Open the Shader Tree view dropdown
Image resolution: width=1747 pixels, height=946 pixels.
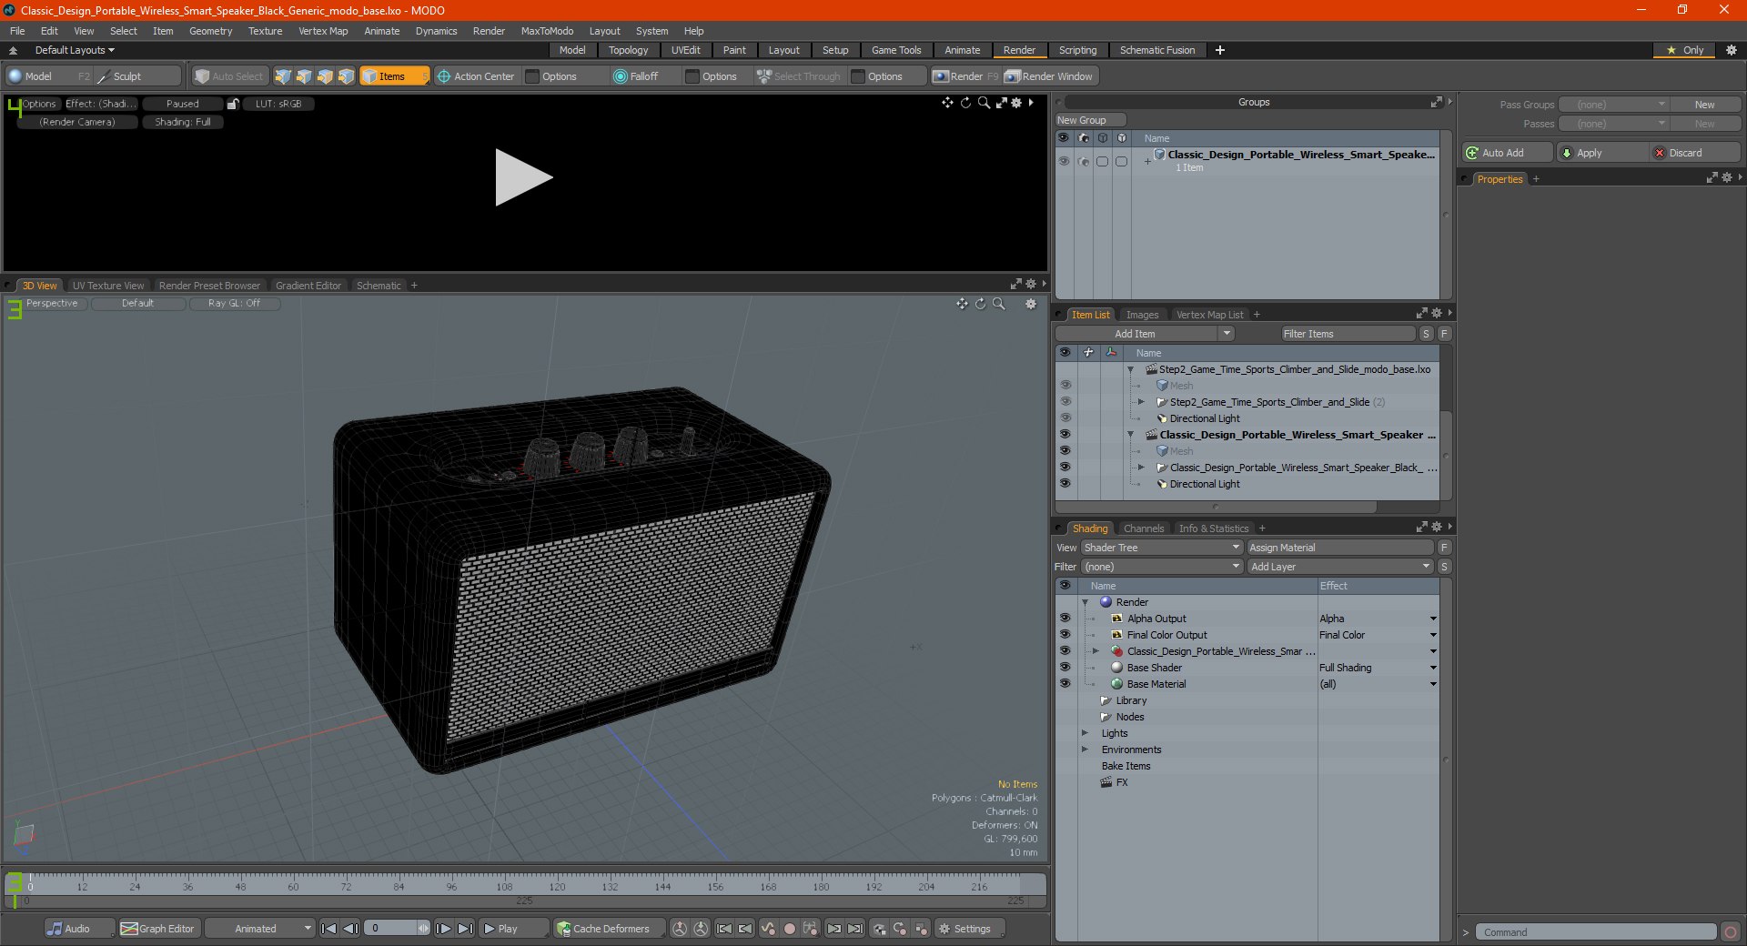(x=1162, y=548)
